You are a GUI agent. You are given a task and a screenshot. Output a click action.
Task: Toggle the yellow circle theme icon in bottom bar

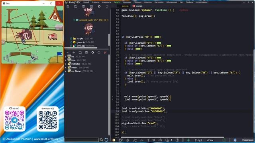[114, 140]
